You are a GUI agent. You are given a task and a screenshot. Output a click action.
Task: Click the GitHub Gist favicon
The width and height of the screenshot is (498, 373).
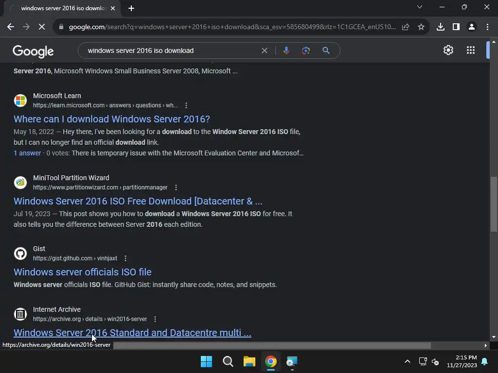pyautogui.click(x=20, y=254)
